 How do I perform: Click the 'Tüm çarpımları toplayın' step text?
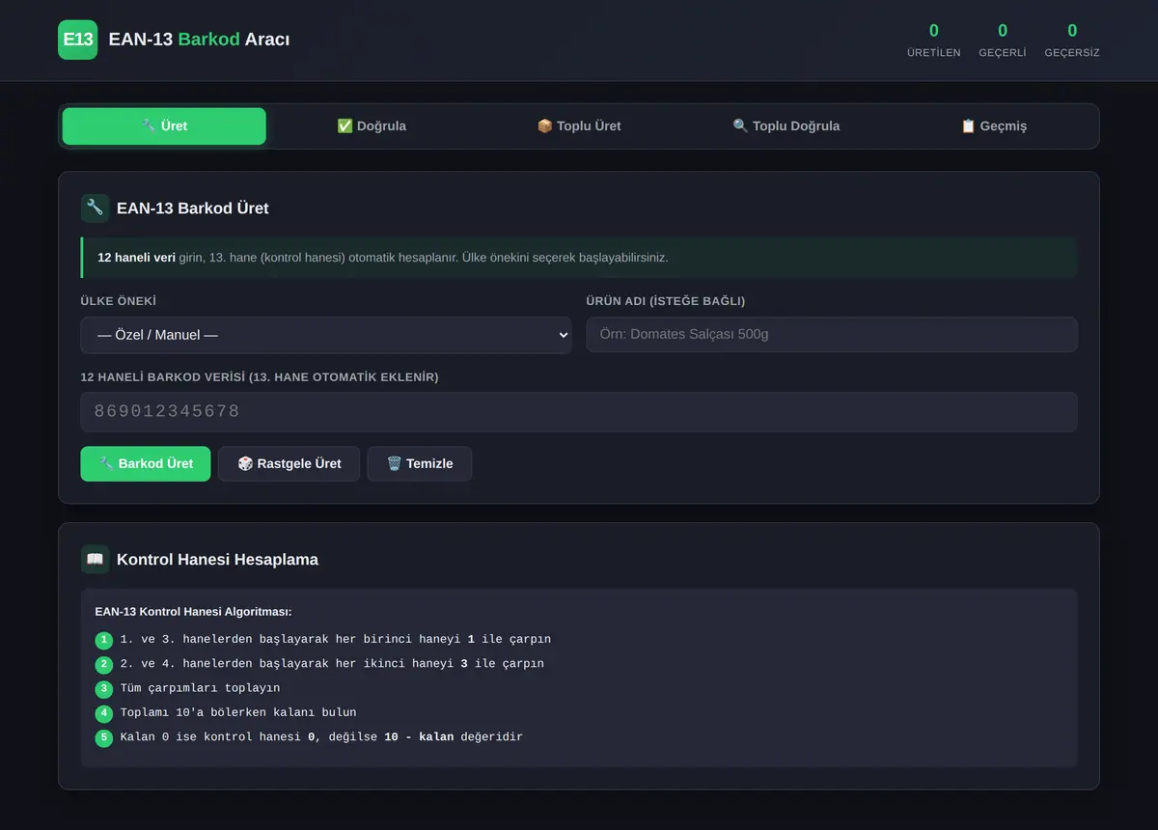(200, 688)
